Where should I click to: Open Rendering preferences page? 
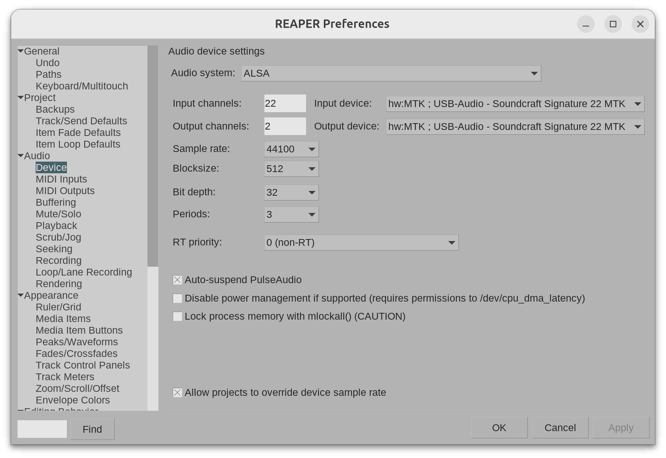59,284
